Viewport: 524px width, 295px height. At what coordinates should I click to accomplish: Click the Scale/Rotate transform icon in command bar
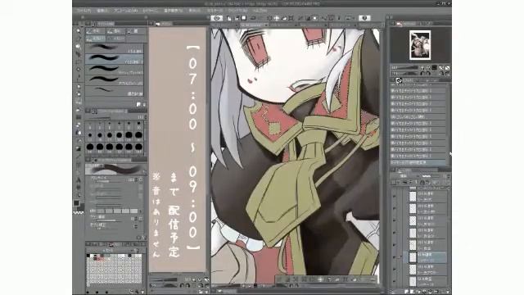click(x=291, y=18)
